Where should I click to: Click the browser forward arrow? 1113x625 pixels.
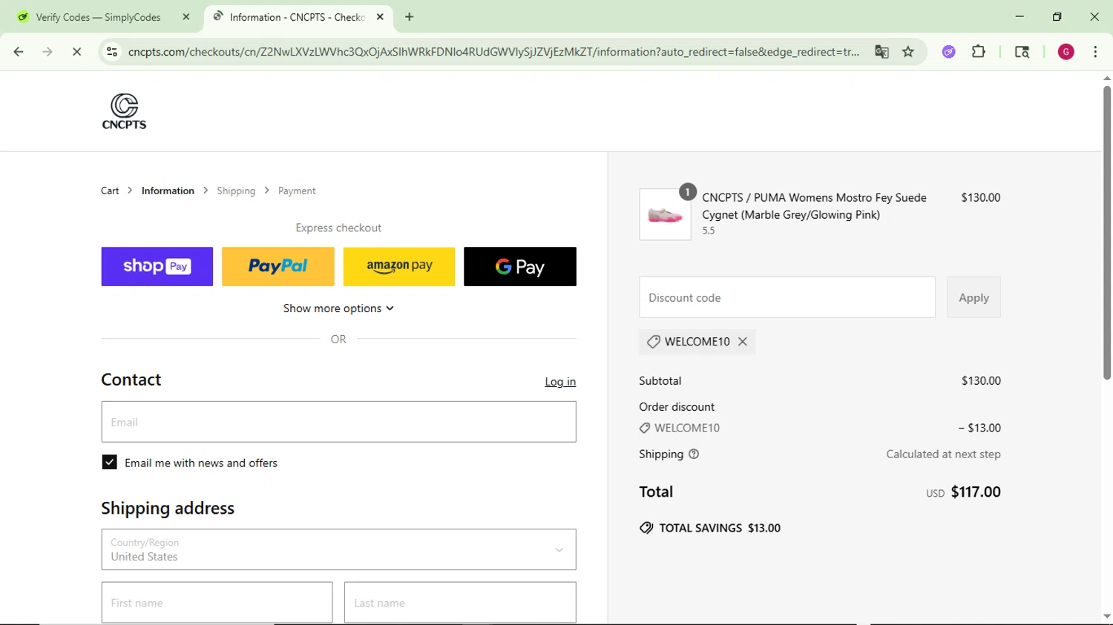(x=47, y=52)
